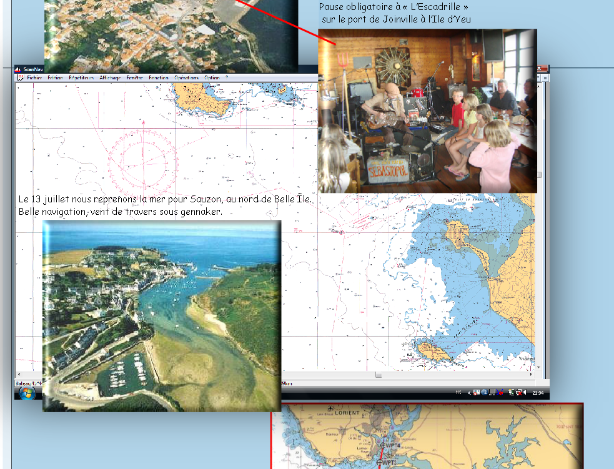Open the Fichier menu
The image size is (614, 469).
[34, 78]
